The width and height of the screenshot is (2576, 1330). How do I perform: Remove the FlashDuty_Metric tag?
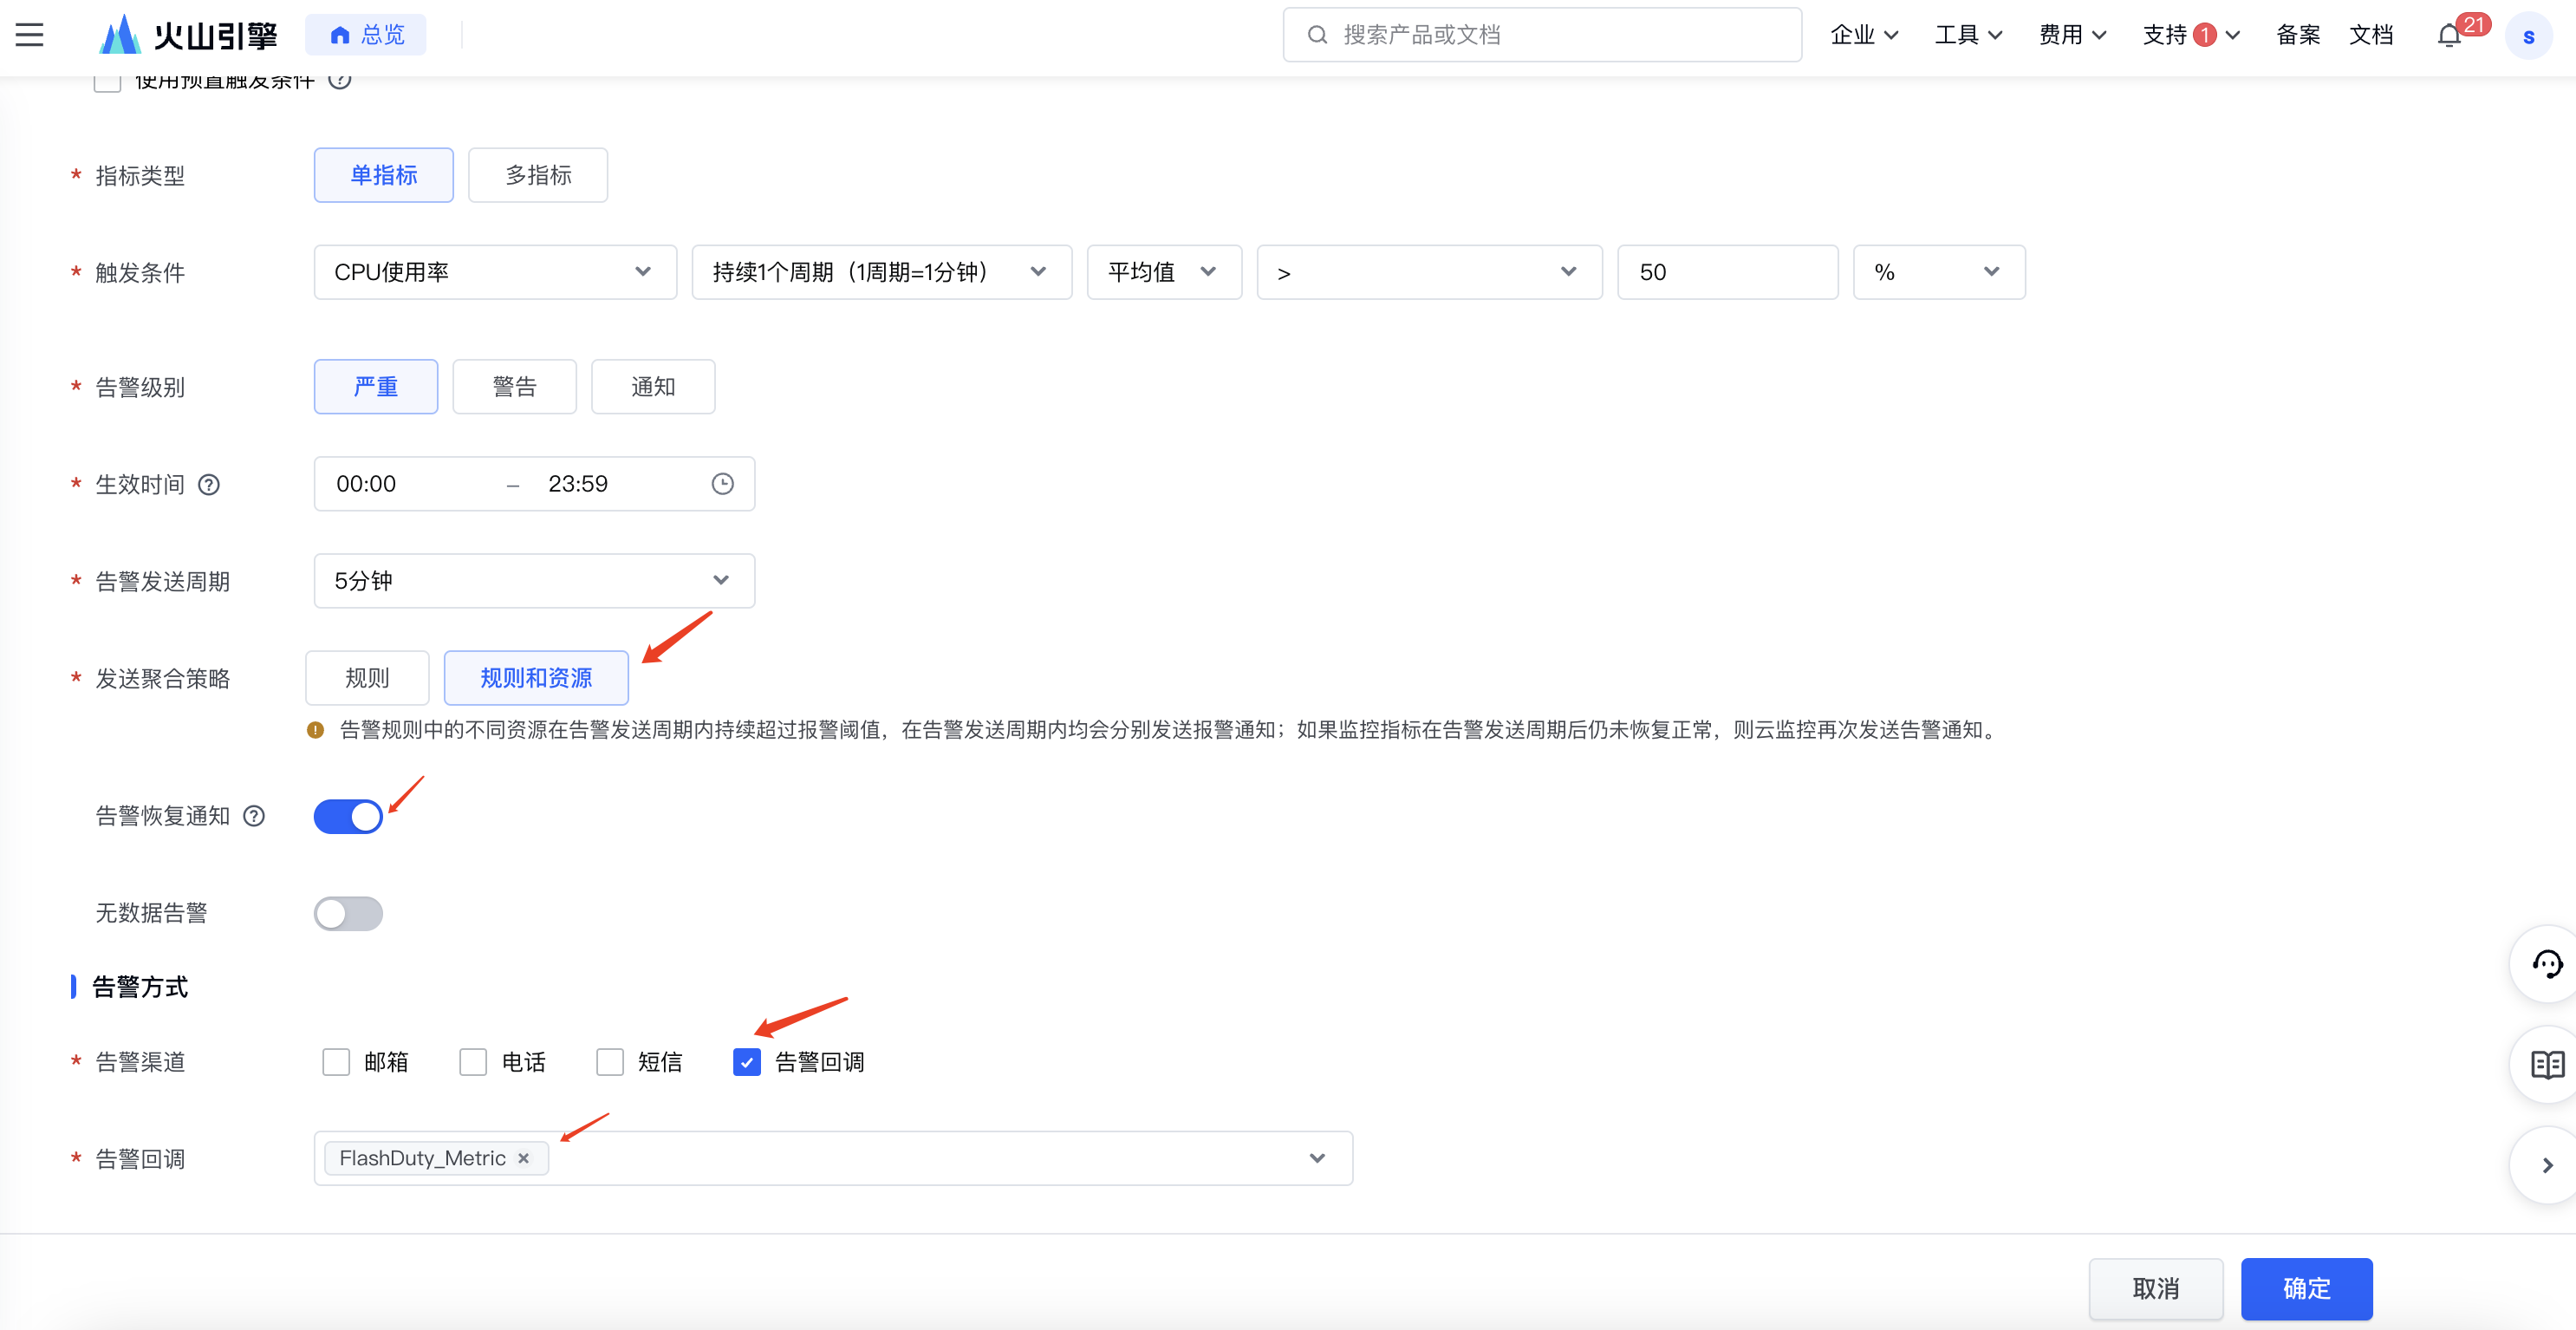coord(523,1158)
